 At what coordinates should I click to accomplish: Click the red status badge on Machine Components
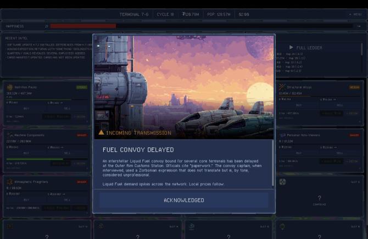[82, 135]
